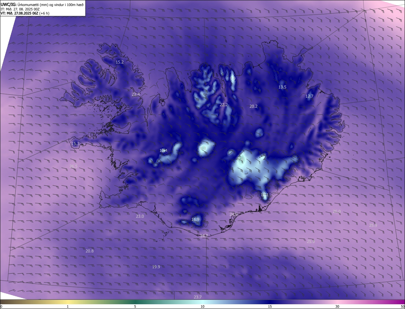Pick the yellow color near scale value 1

(68, 302)
